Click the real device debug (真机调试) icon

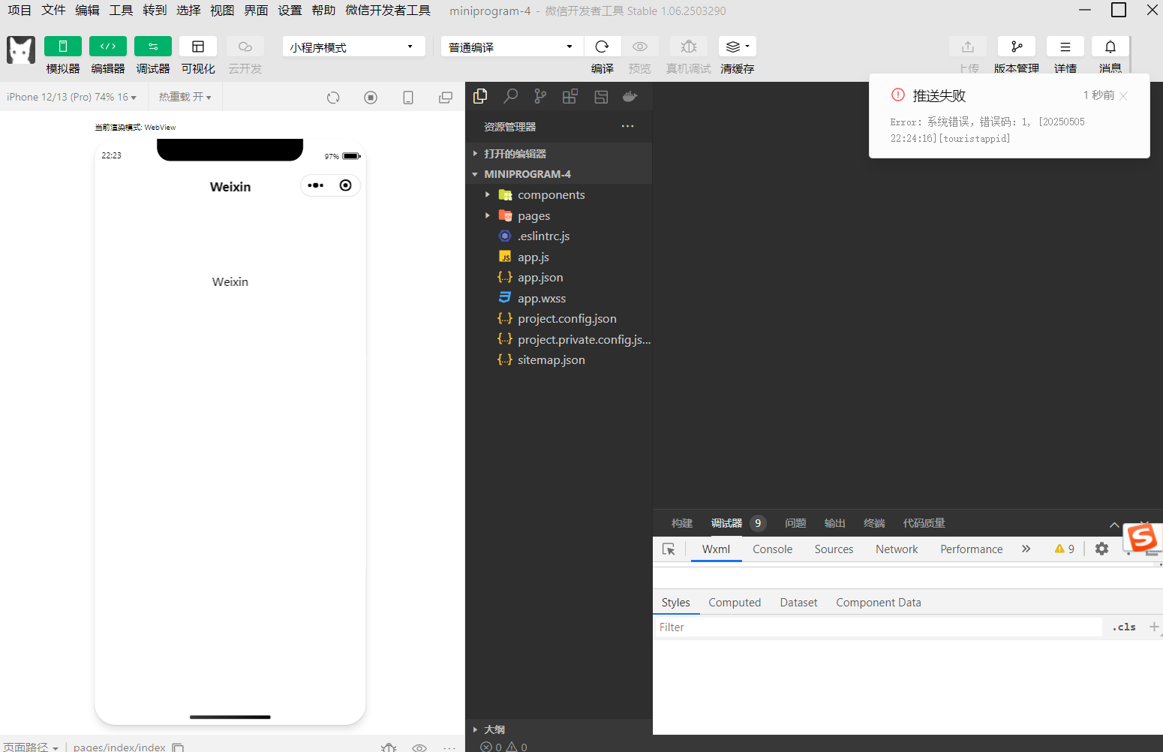(x=689, y=47)
